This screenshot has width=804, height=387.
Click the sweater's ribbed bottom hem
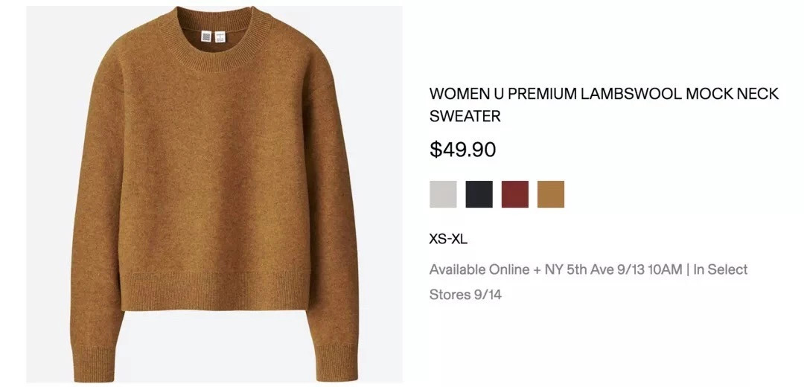point(215,292)
